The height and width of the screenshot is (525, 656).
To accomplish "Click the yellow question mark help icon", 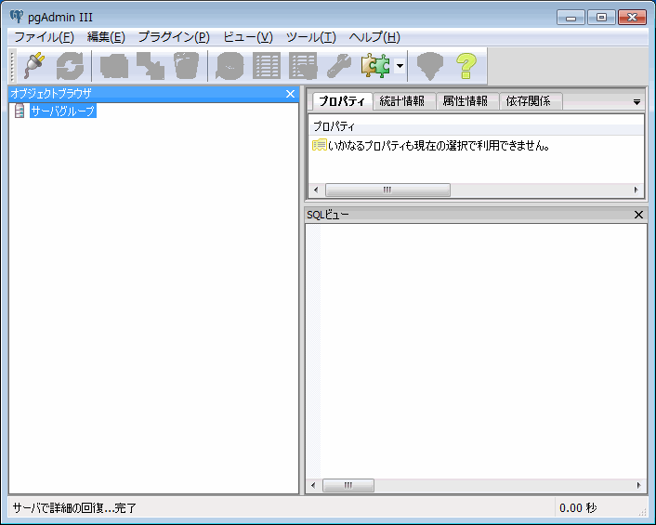I will pyautogui.click(x=466, y=66).
